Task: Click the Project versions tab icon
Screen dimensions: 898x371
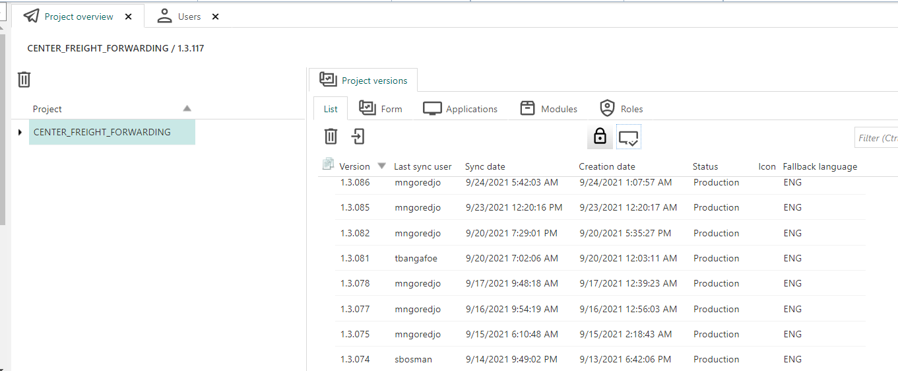Action: 328,79
